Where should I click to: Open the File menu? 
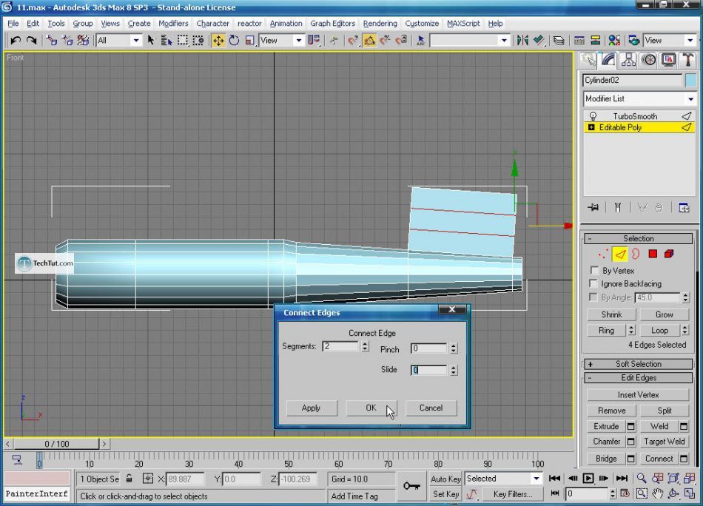13,24
